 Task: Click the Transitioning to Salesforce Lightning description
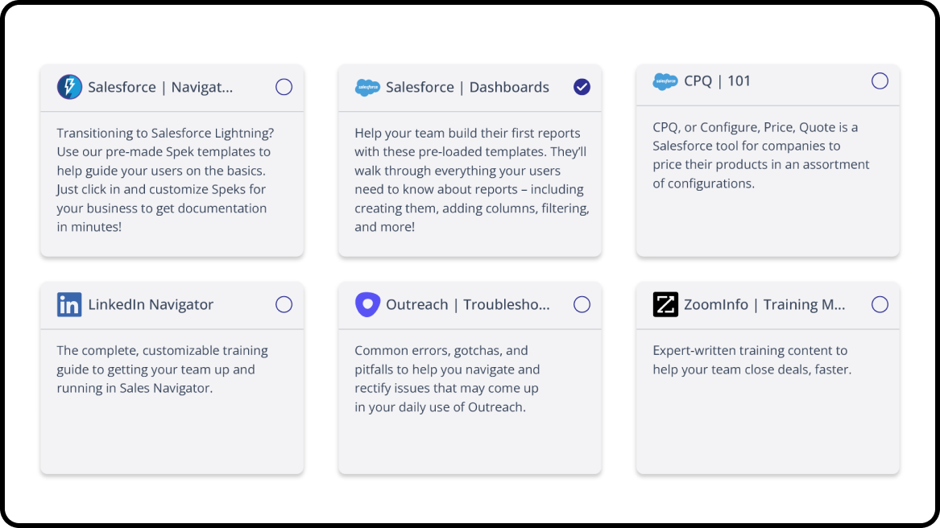[x=162, y=180]
